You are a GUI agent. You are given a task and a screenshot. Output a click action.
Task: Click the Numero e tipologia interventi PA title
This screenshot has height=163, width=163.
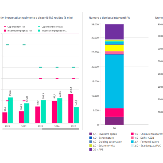point(109,18)
